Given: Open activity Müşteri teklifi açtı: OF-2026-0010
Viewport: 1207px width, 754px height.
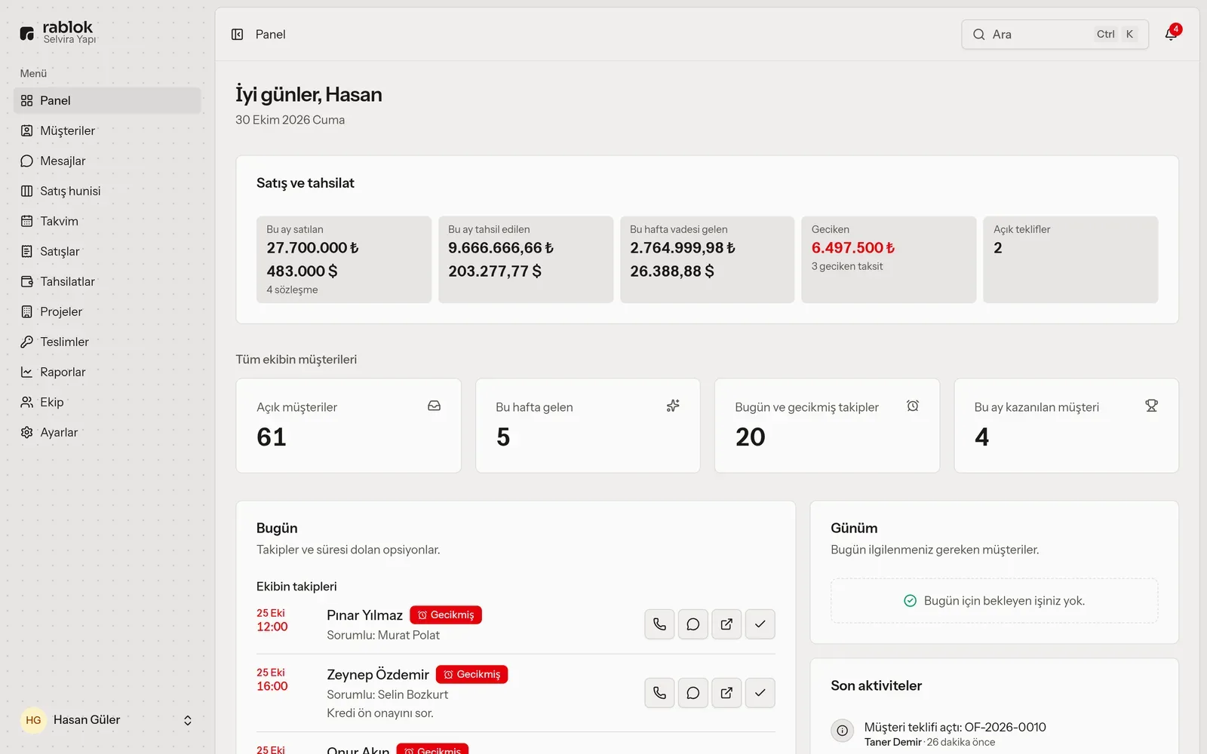Looking at the screenshot, I should 955,727.
